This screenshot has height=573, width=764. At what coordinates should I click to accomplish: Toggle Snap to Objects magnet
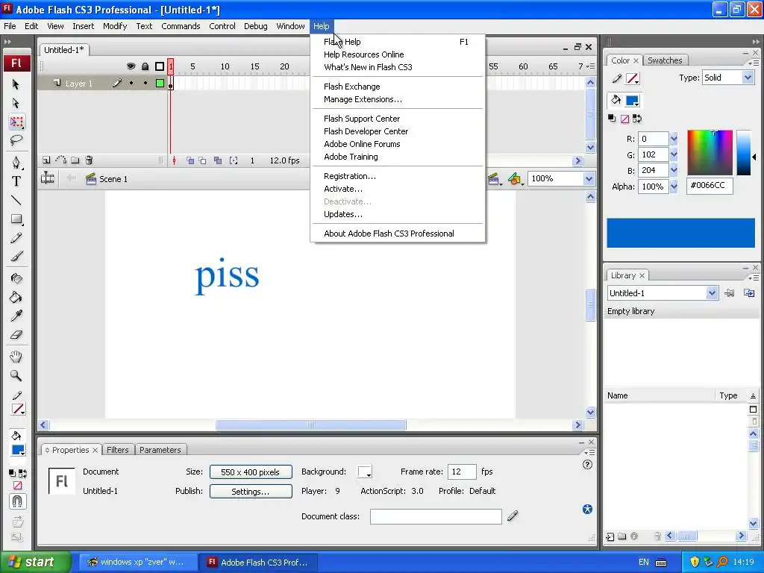click(16, 501)
